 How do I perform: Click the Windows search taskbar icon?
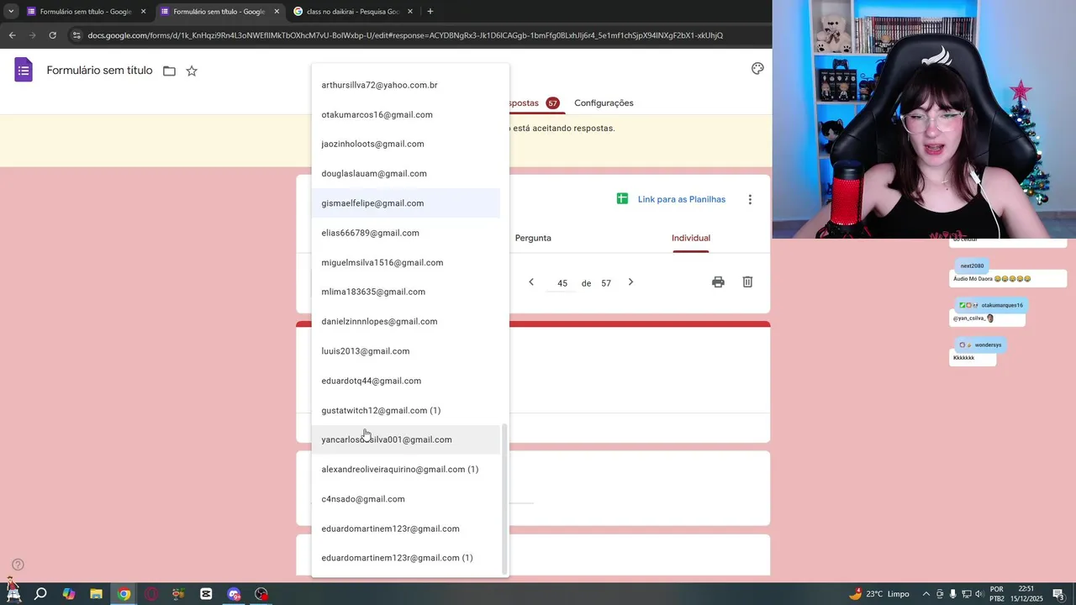(40, 594)
